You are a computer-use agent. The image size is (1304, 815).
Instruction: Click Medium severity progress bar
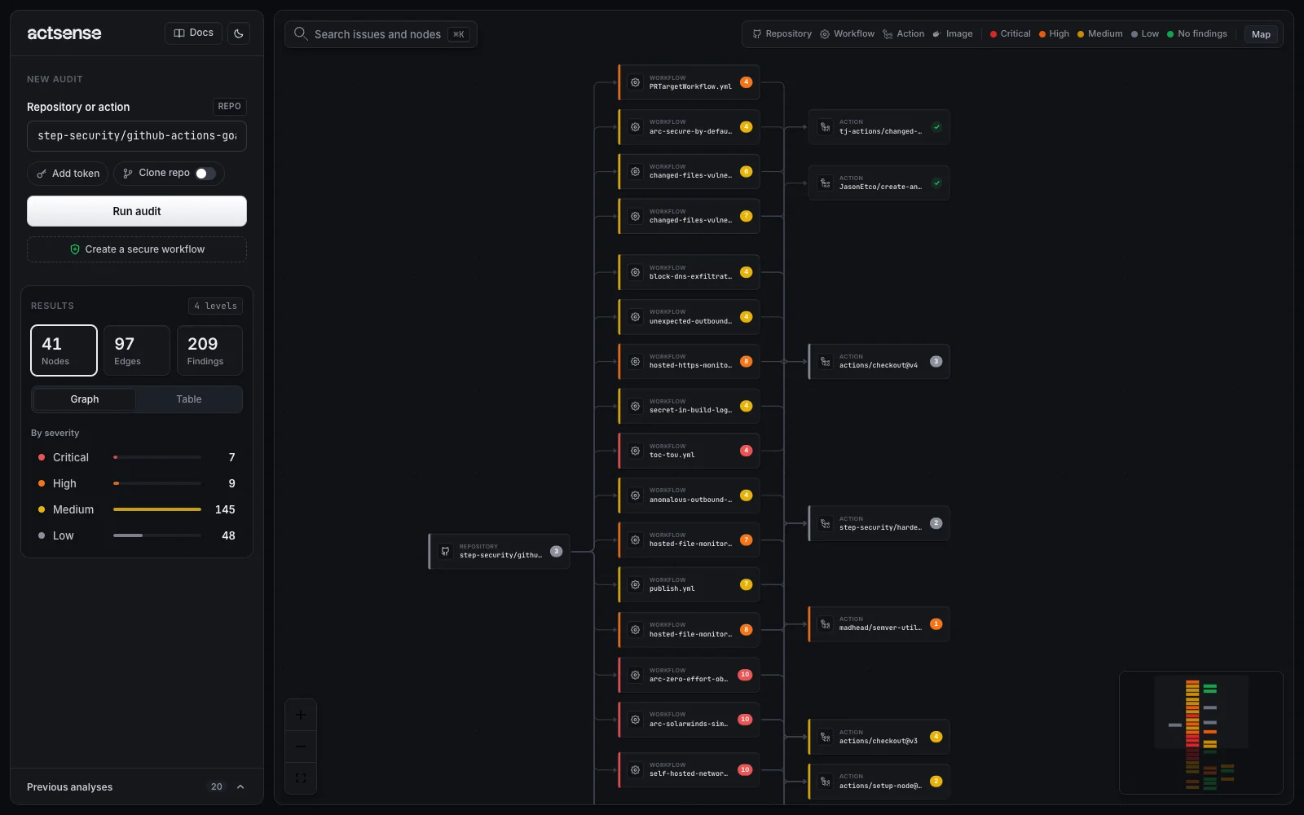click(x=157, y=509)
